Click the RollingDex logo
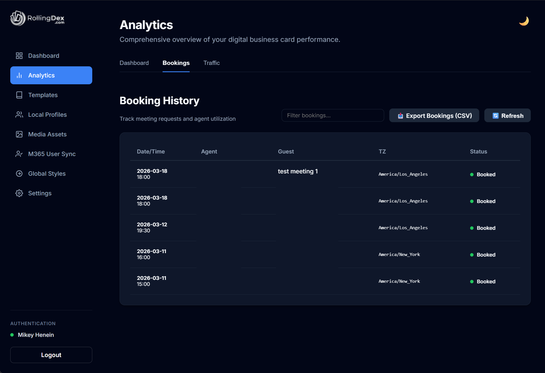The height and width of the screenshot is (373, 545). click(37, 18)
